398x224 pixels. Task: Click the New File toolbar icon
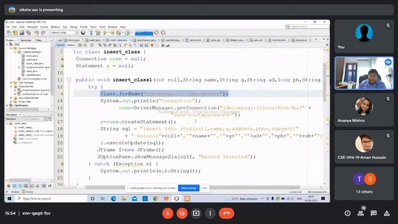(9, 33)
